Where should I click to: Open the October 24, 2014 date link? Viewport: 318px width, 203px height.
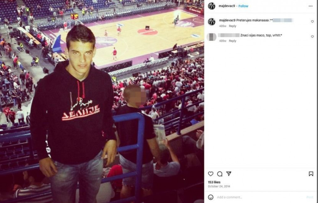[x=219, y=186]
